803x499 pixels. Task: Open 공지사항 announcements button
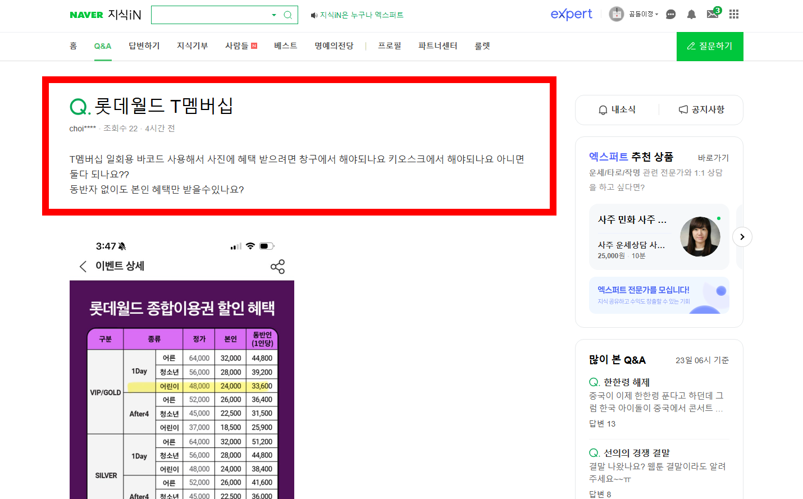701,109
